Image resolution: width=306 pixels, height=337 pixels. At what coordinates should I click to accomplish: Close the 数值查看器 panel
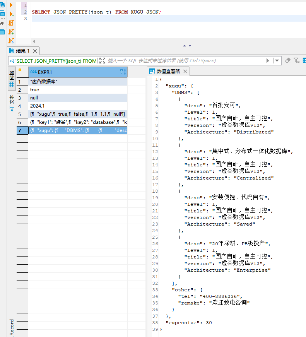185,71
